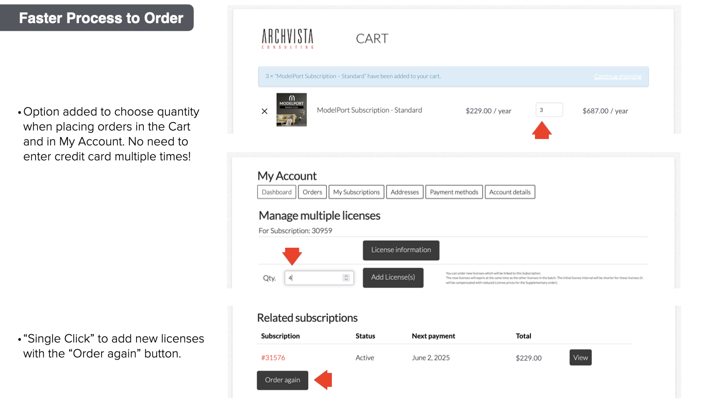
Task: Click the Subscription column header
Action: (x=280, y=336)
